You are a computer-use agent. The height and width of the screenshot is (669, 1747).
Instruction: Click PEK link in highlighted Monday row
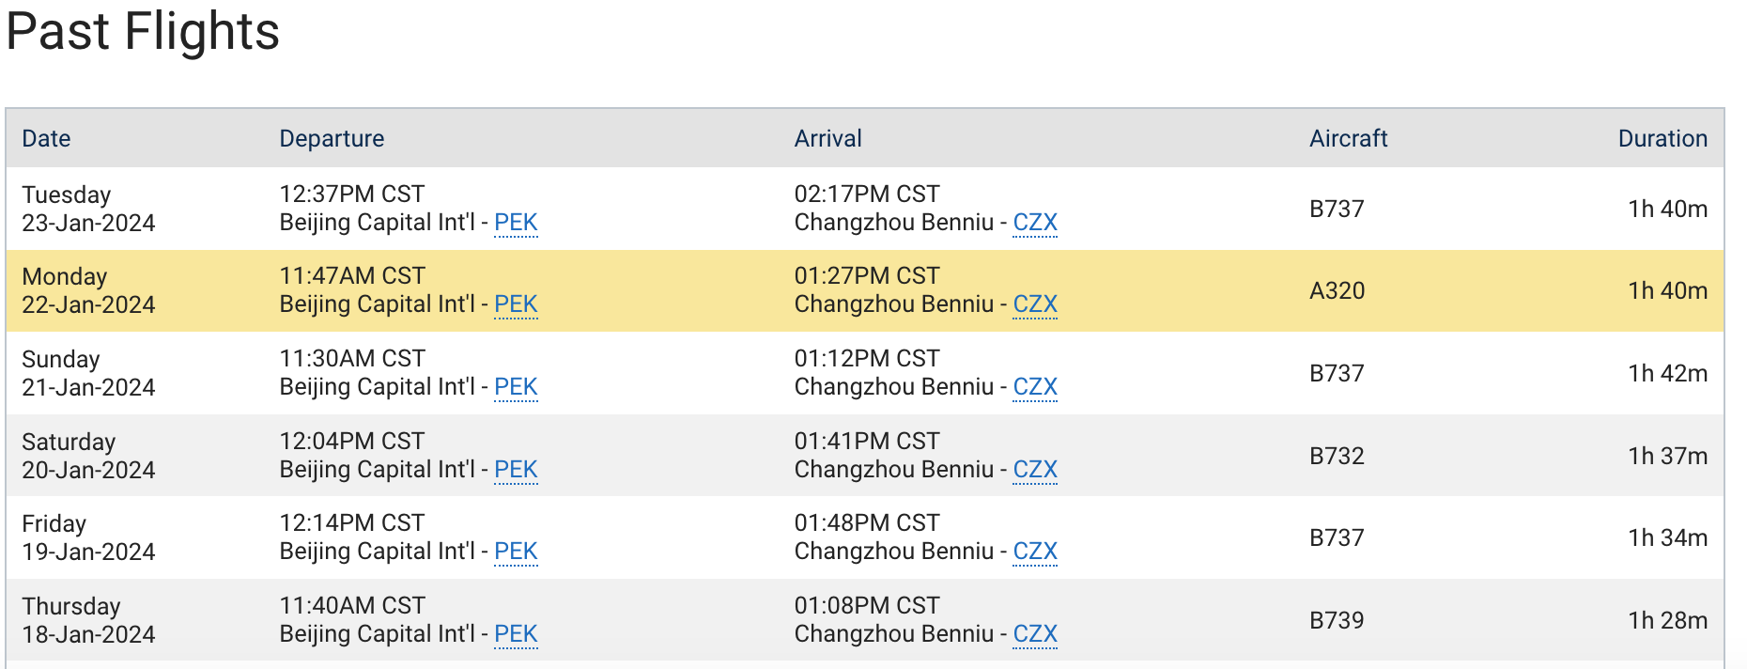click(516, 304)
